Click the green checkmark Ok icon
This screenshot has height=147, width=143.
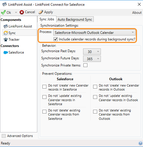point(3,12)
